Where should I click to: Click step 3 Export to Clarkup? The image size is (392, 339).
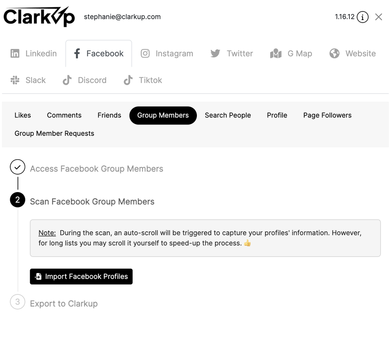point(63,304)
